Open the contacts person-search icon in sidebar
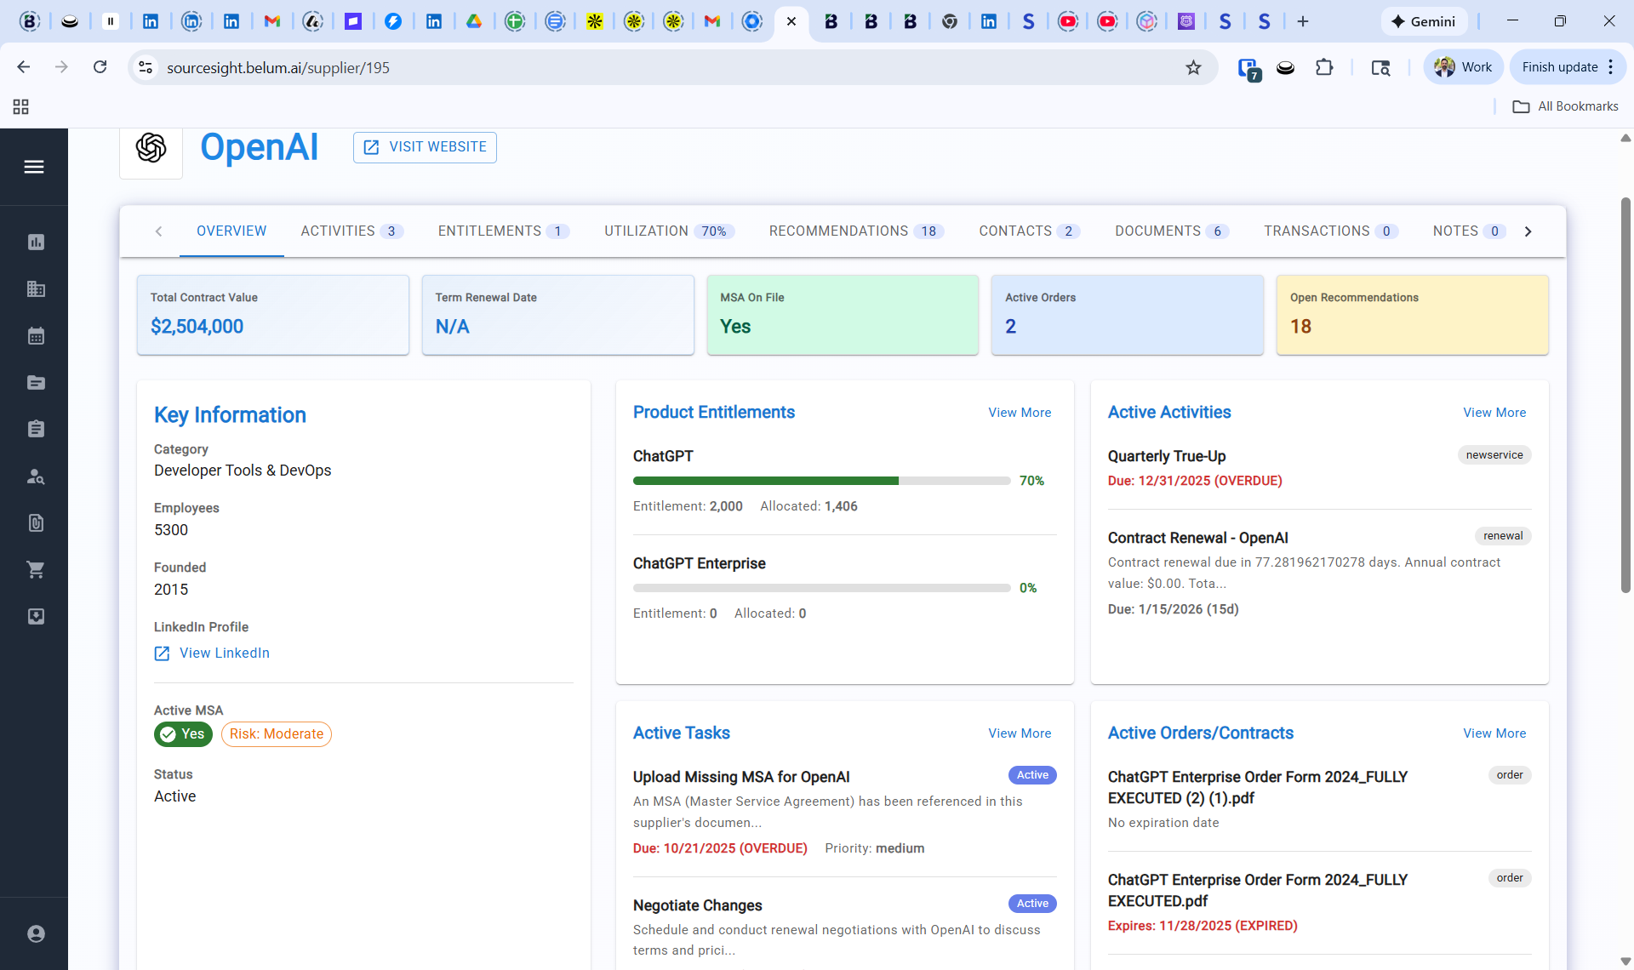This screenshot has height=970, width=1634. point(35,476)
